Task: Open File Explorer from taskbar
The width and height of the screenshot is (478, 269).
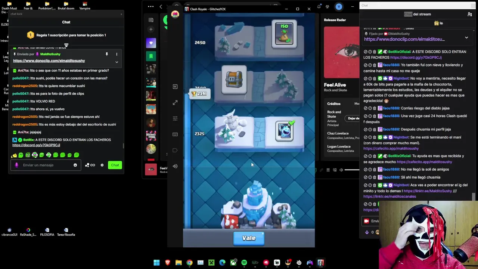Action: [179, 263]
